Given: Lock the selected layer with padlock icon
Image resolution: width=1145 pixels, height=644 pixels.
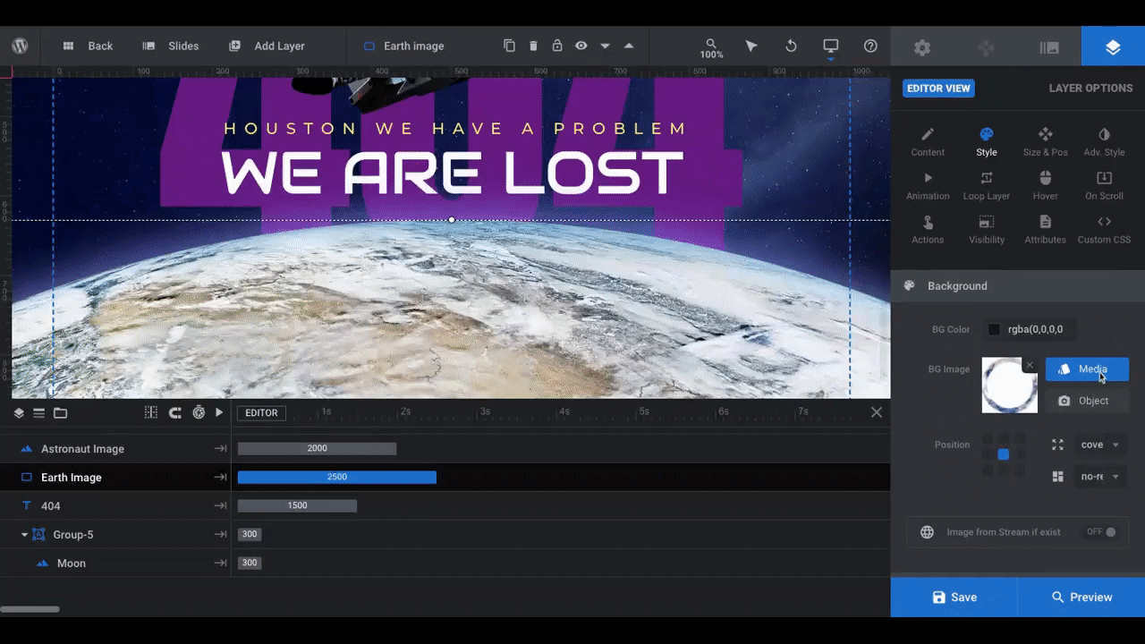Looking at the screenshot, I should tap(557, 46).
